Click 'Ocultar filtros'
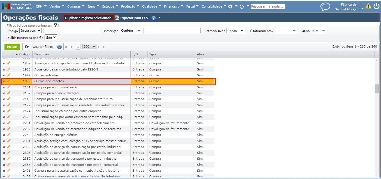Viewport: 381px width, 179px height. (x=43, y=47)
